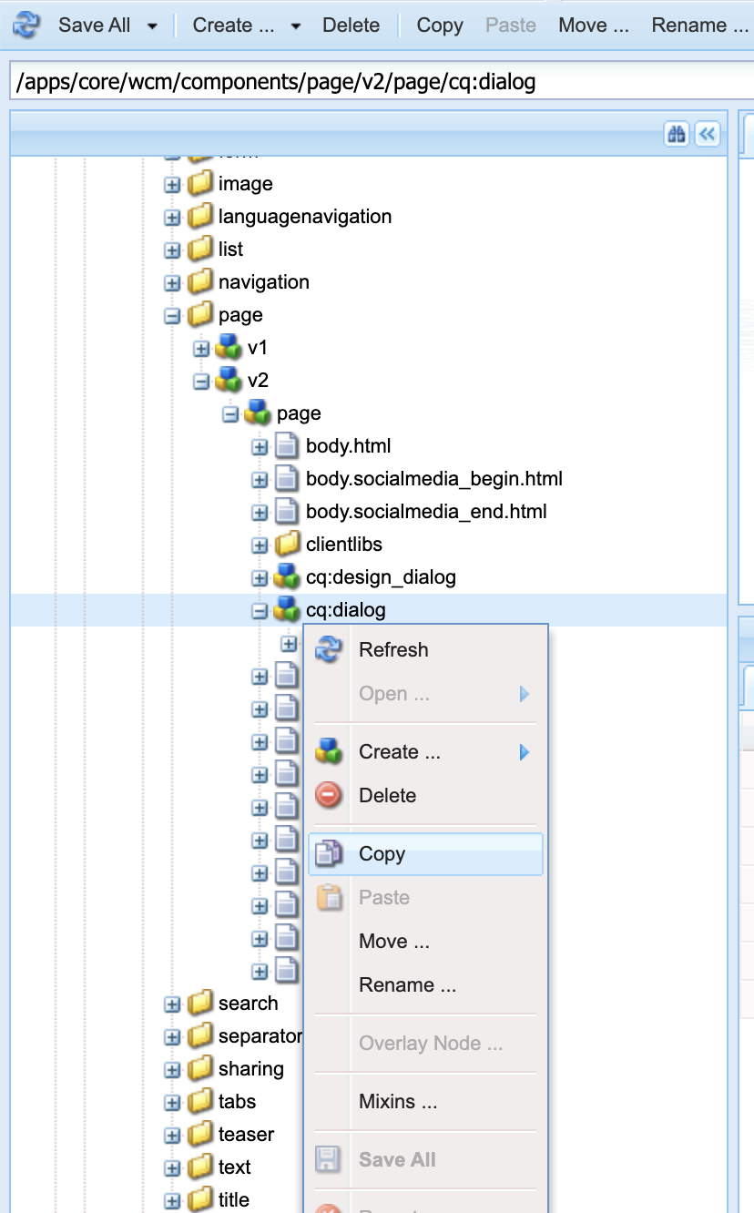Expand the clientlibs folder
This screenshot has width=754, height=1213.
click(x=260, y=545)
